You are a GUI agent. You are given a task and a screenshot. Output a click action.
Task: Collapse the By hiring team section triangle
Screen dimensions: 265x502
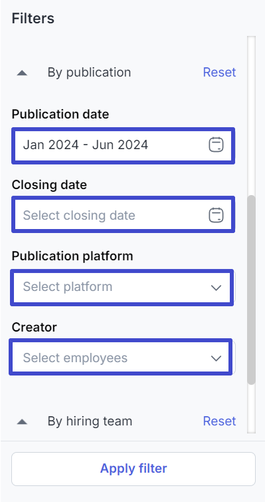click(22, 421)
